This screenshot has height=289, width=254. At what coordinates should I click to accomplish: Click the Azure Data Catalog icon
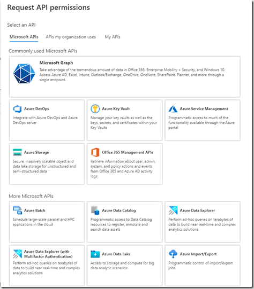(95, 210)
